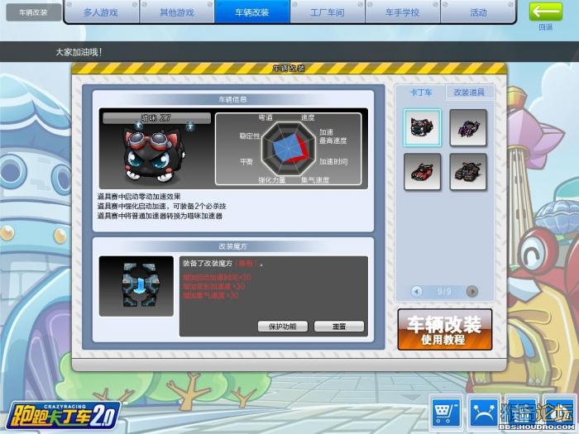This screenshot has height=434, width=579.
Task: Select the black cat kart thumbnail
Action: tap(422, 127)
